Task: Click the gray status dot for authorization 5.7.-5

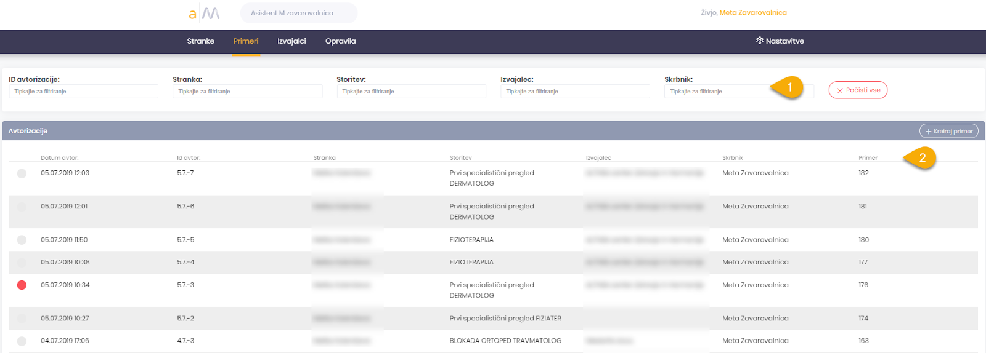Action: click(x=22, y=240)
